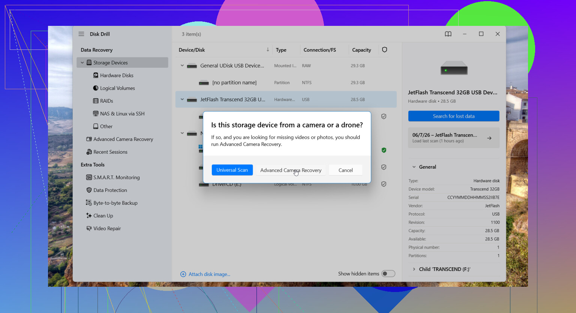576x313 pixels.
Task: Open Byte-to-byte Backup
Action: pos(115,203)
